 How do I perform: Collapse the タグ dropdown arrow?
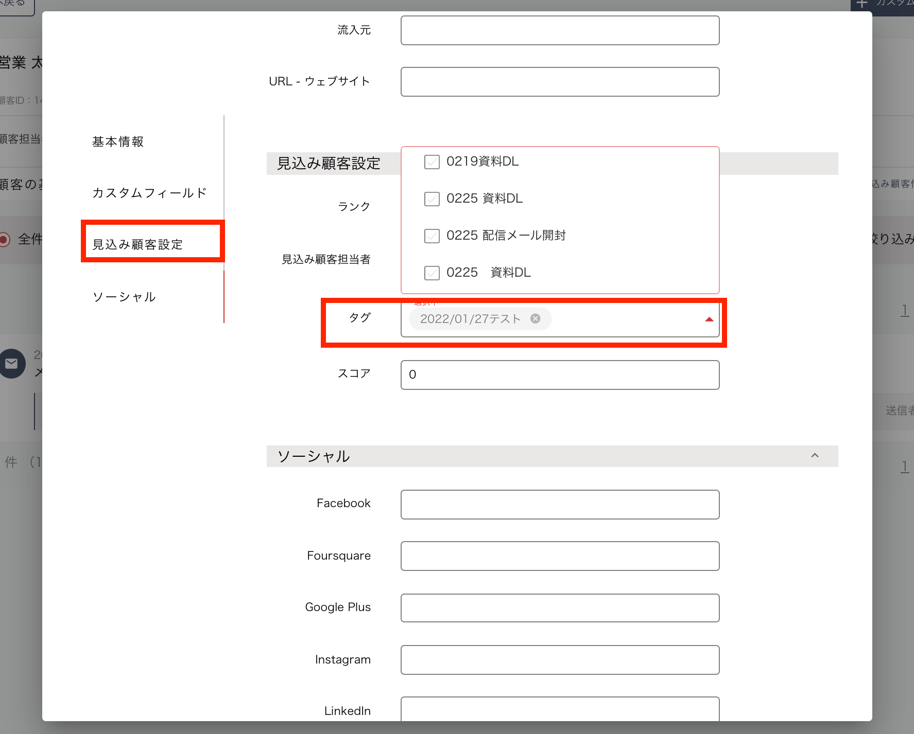click(709, 319)
